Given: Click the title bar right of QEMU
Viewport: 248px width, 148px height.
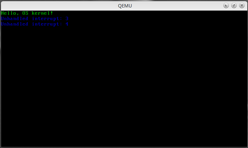Looking at the screenshot, I should click(177, 6).
